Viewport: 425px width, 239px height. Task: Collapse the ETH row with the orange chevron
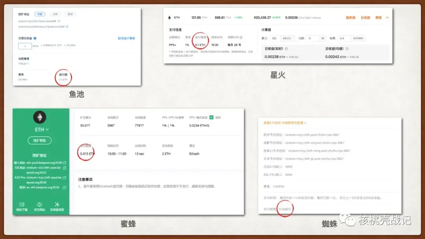click(387, 18)
